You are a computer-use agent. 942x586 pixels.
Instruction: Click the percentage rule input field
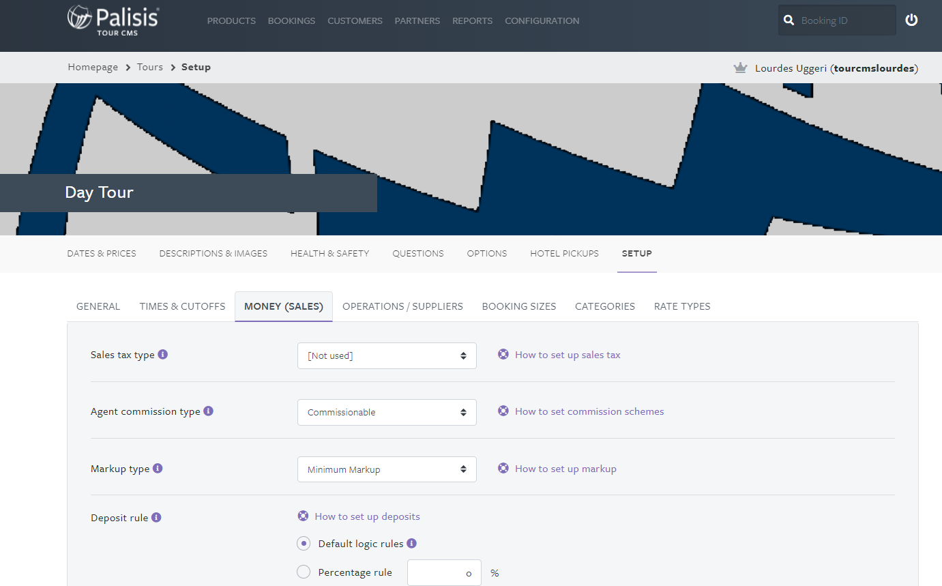coord(443,572)
